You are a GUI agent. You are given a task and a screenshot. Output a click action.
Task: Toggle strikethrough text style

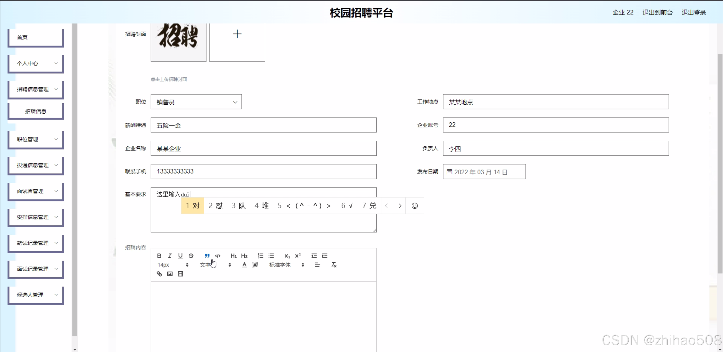click(x=191, y=256)
